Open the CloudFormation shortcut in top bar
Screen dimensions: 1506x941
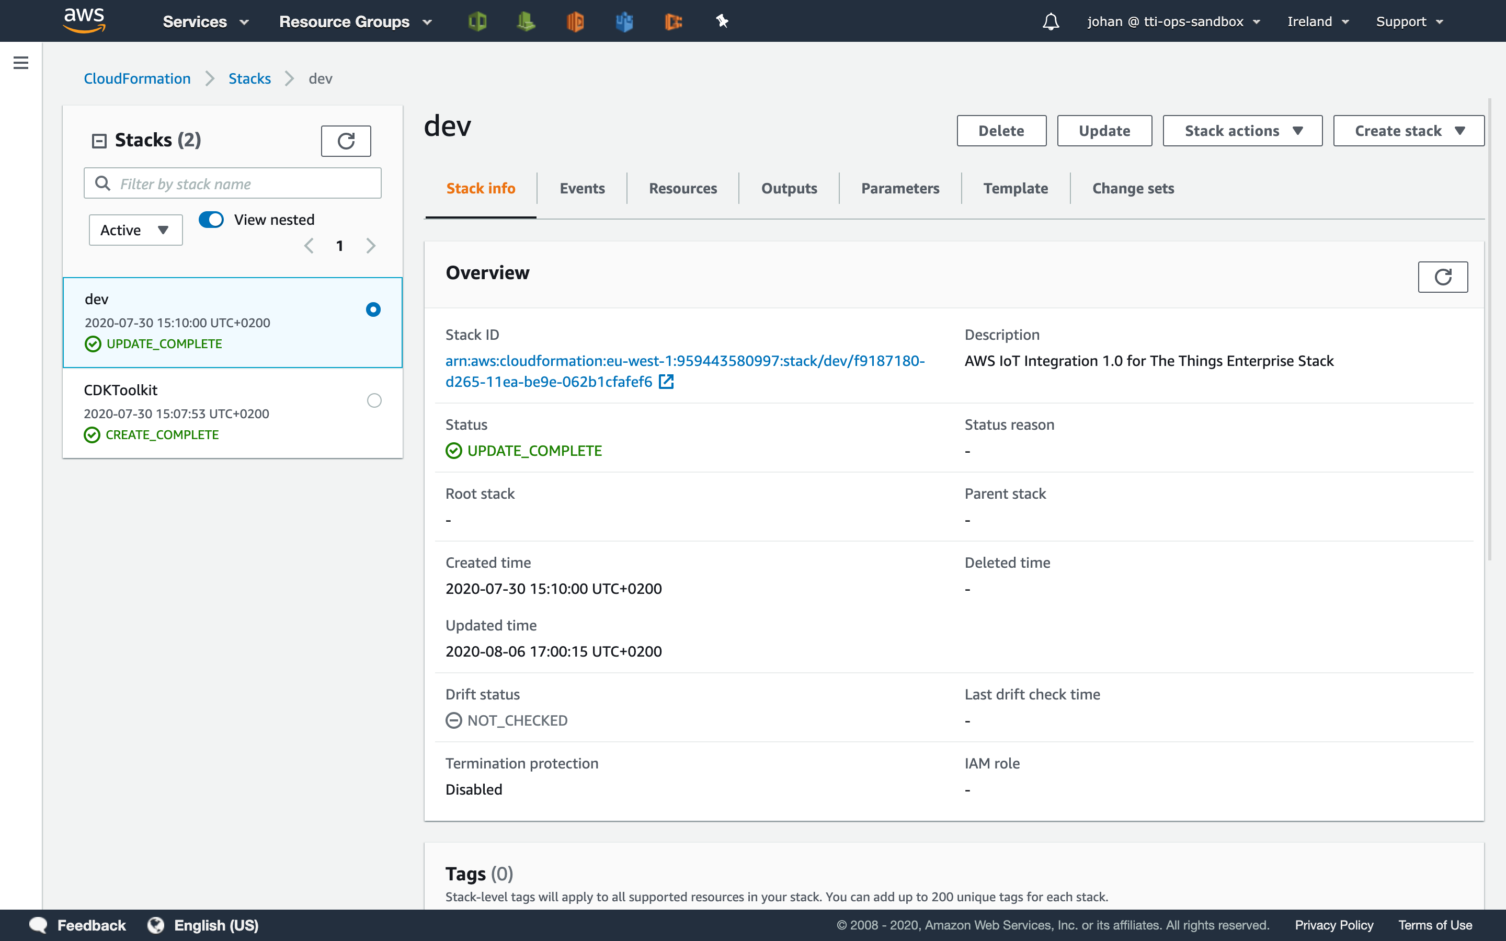477,22
